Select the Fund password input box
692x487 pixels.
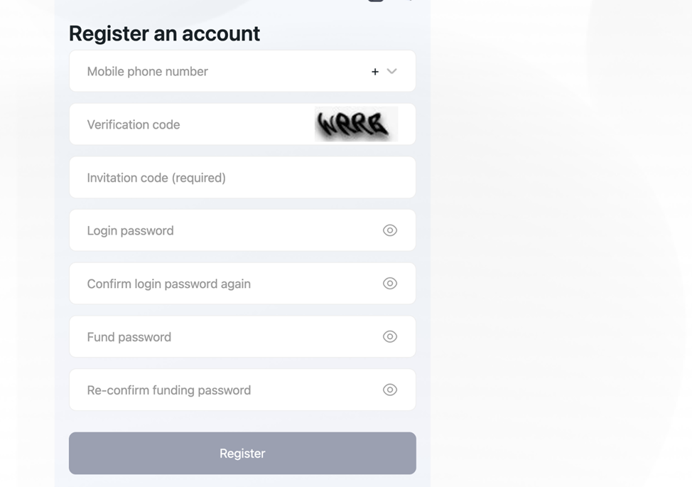pos(227,337)
